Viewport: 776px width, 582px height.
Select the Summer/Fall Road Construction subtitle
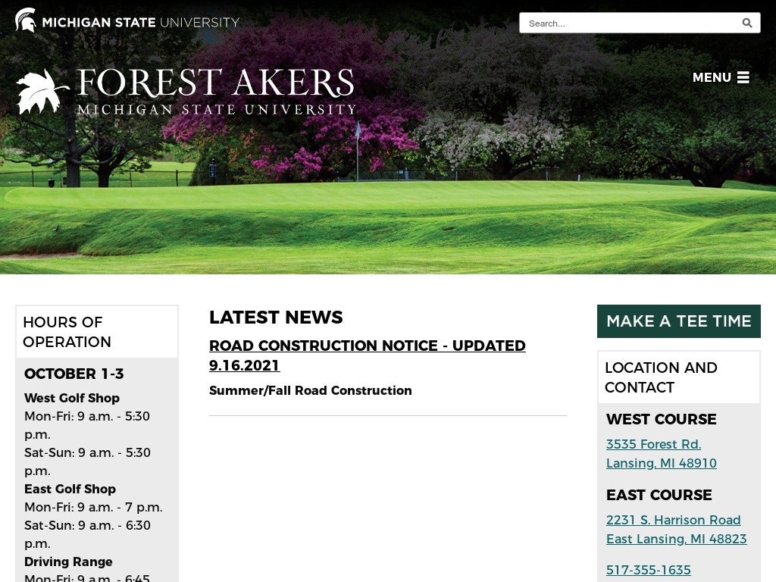point(310,391)
